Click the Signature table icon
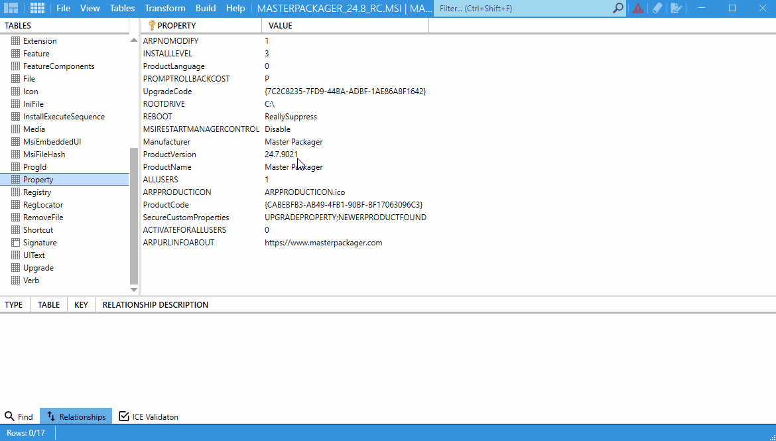Screen dimensions: 776x441 15,243
